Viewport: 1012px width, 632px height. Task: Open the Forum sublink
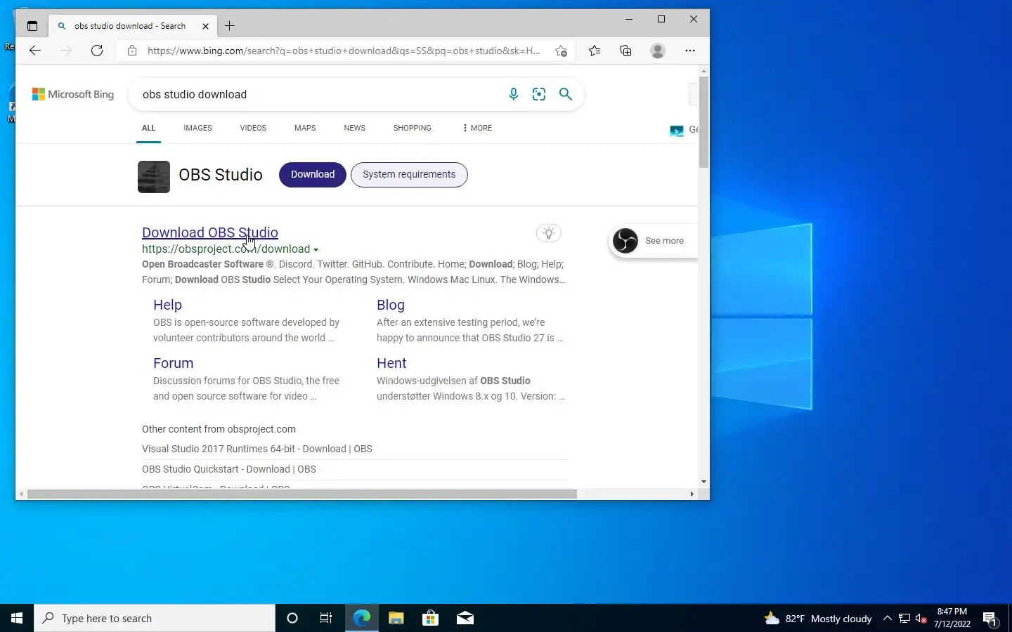pyautogui.click(x=173, y=363)
